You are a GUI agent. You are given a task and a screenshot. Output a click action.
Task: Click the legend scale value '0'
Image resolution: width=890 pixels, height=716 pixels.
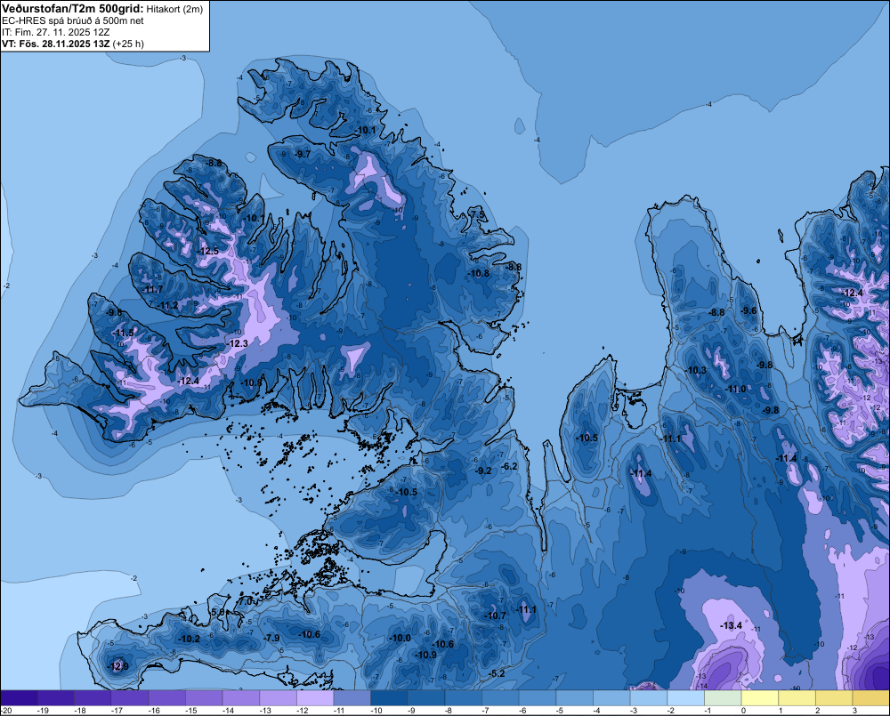(x=744, y=711)
